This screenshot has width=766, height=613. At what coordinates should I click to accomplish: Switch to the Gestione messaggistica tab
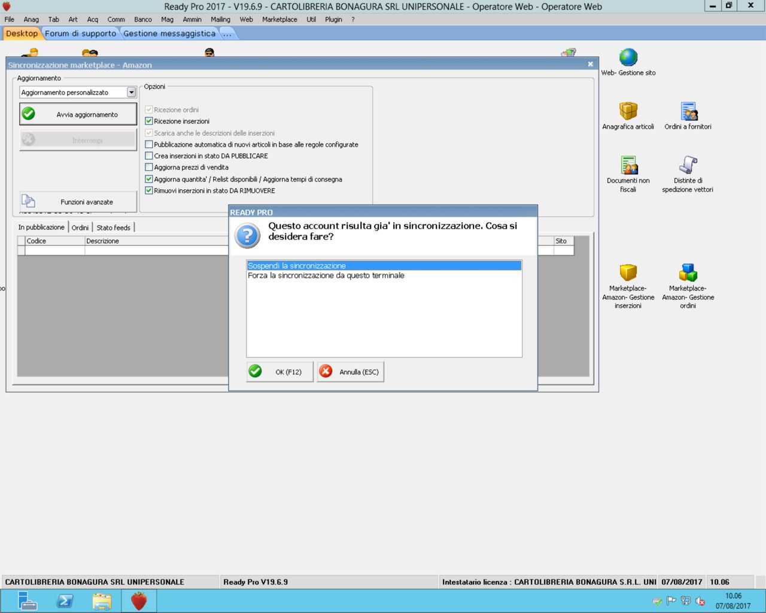coord(169,34)
